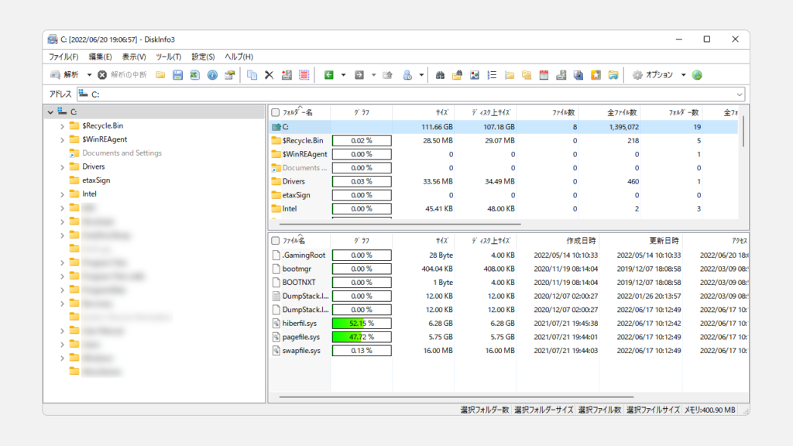Click the numbered folder list icon

510,75
